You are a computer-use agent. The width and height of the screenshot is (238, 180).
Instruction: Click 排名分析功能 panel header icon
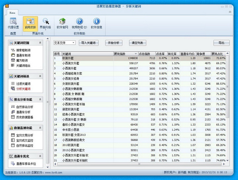(x=11, y=99)
